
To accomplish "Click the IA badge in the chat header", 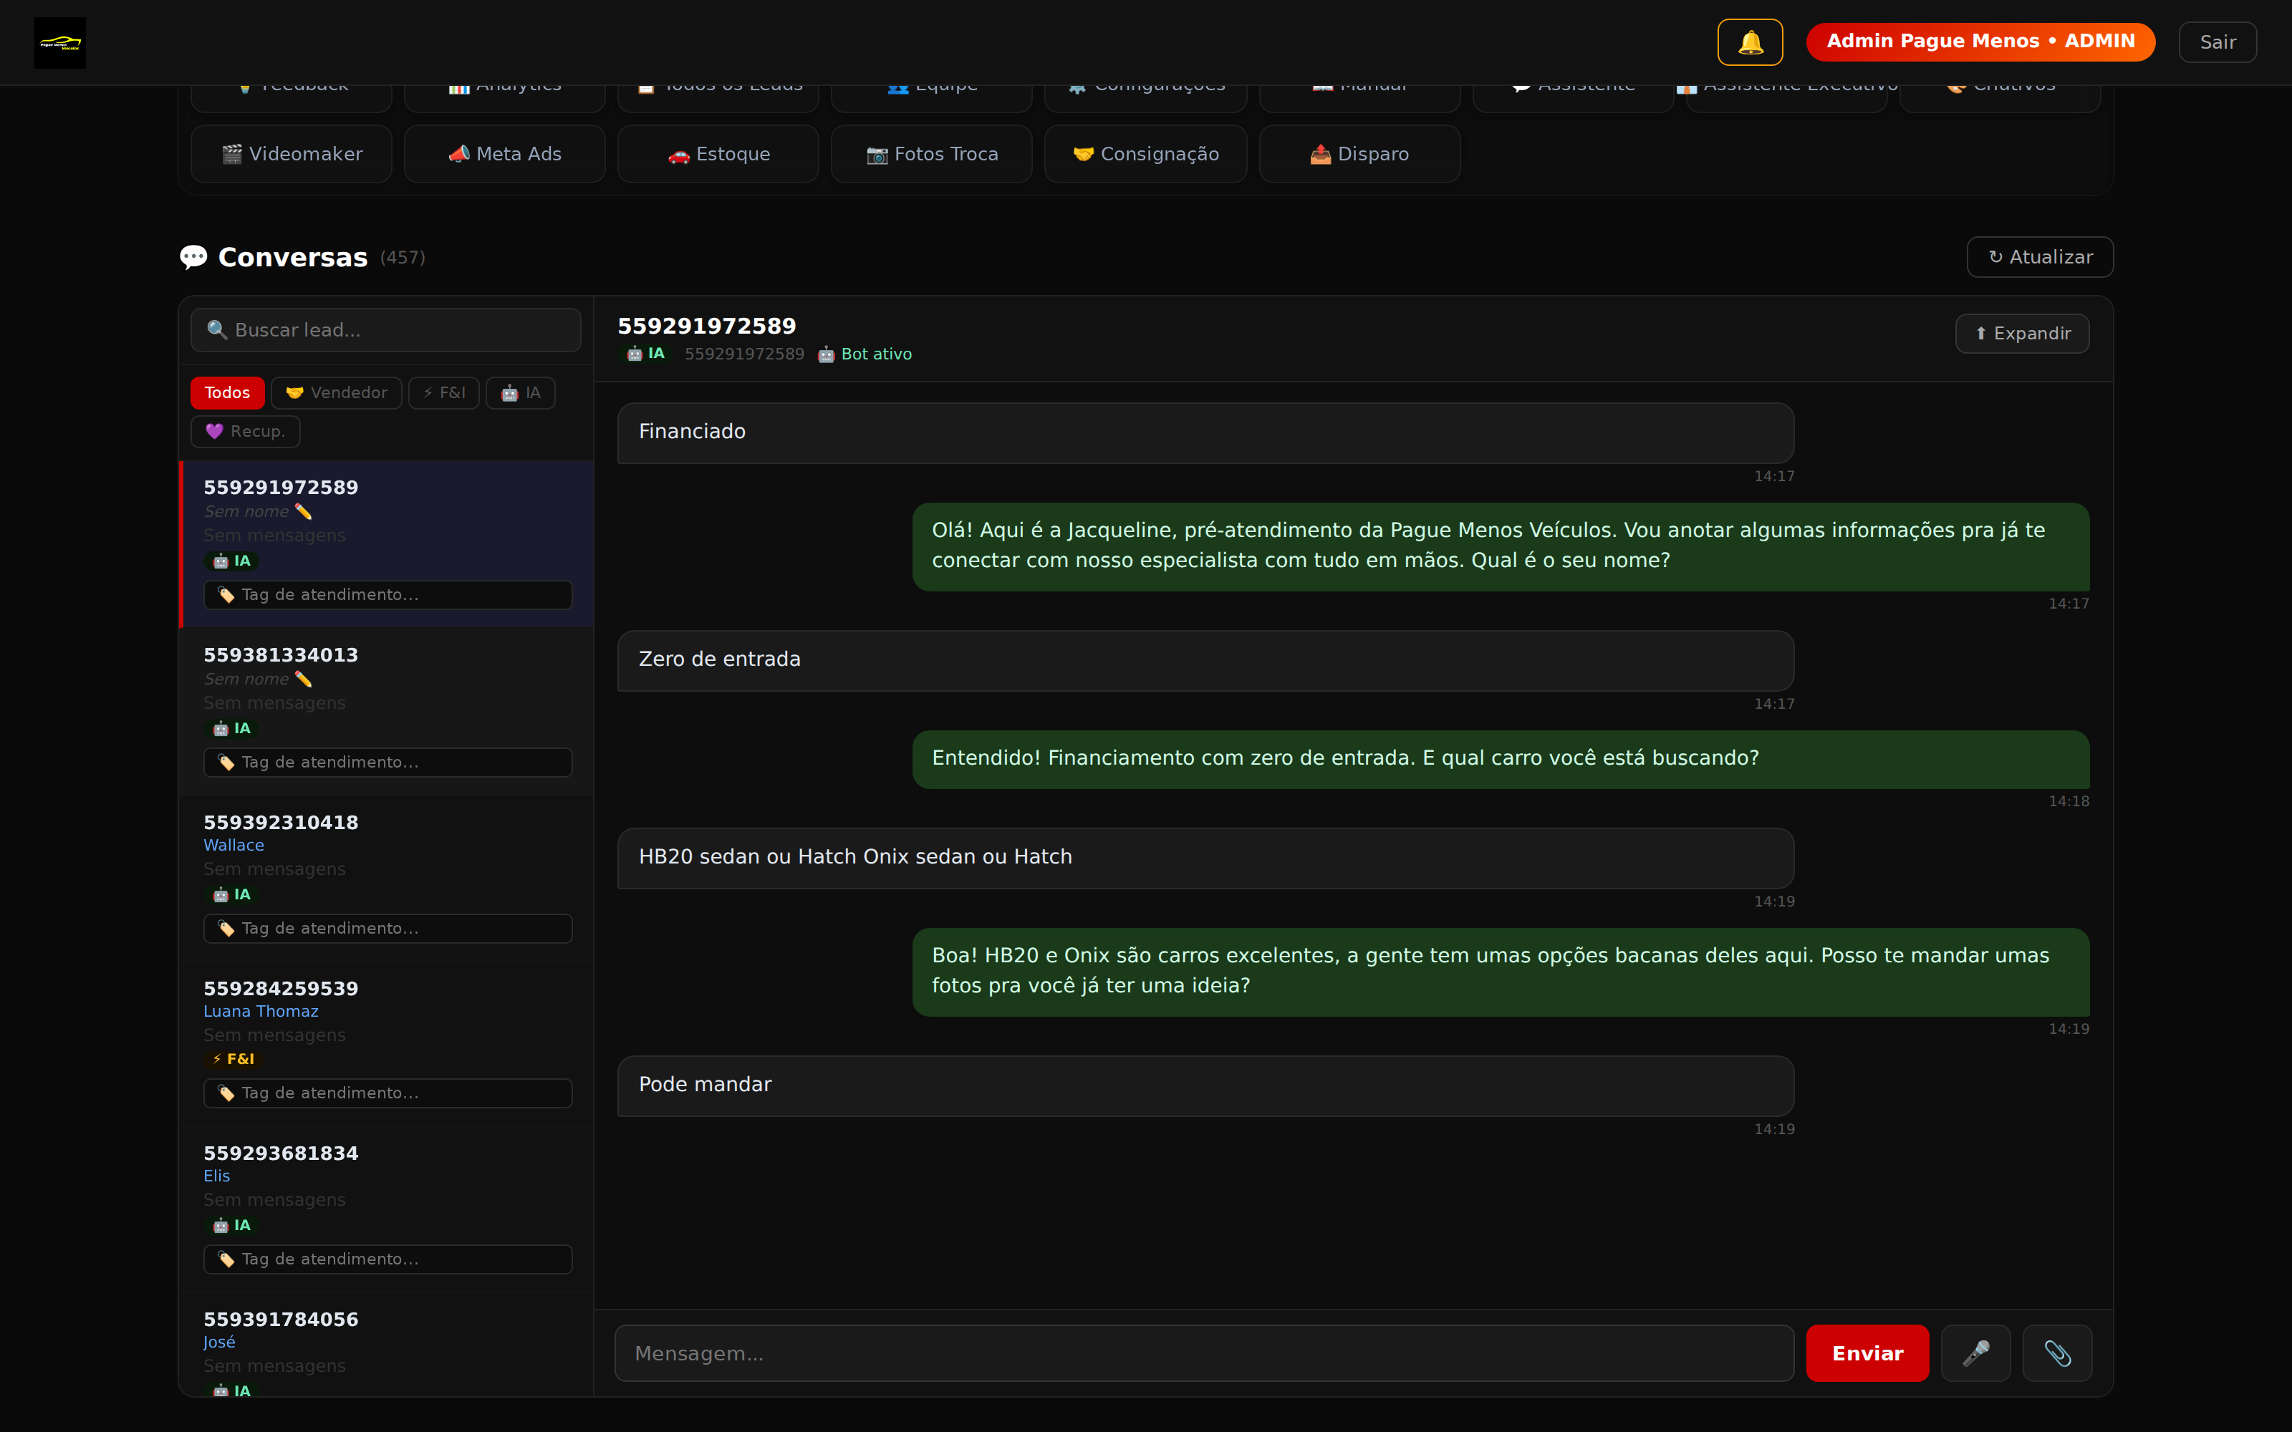I will (x=645, y=353).
